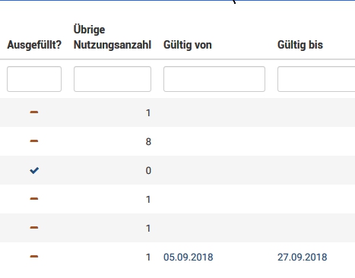The width and height of the screenshot is (355, 278).
Task: Select the date 27.09.2018 cell
Action: [x=303, y=257]
